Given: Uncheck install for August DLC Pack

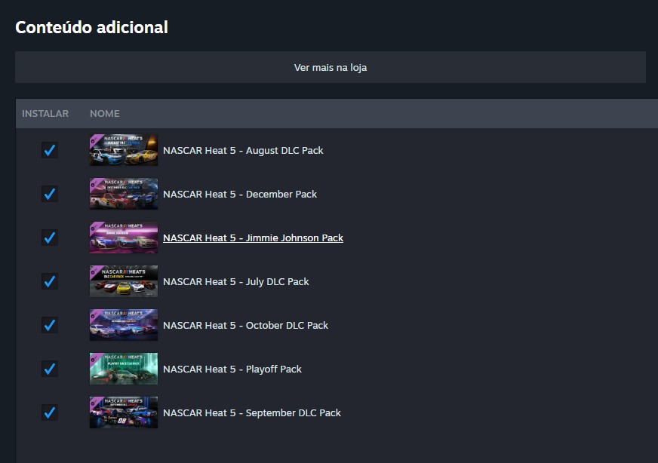Looking at the screenshot, I should coord(50,150).
